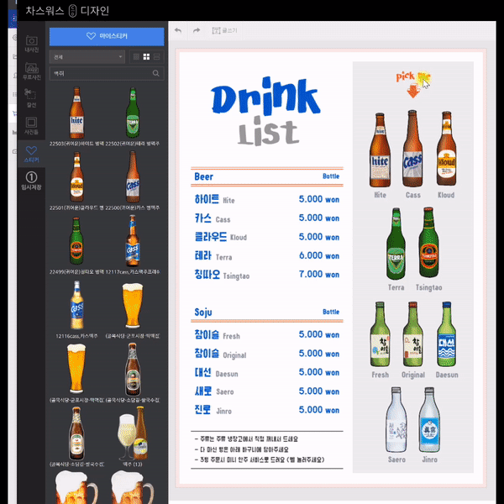This screenshot has height=504, width=504.
Task: Select the Tsingtao bottle image on canvas
Action: click(x=428, y=243)
